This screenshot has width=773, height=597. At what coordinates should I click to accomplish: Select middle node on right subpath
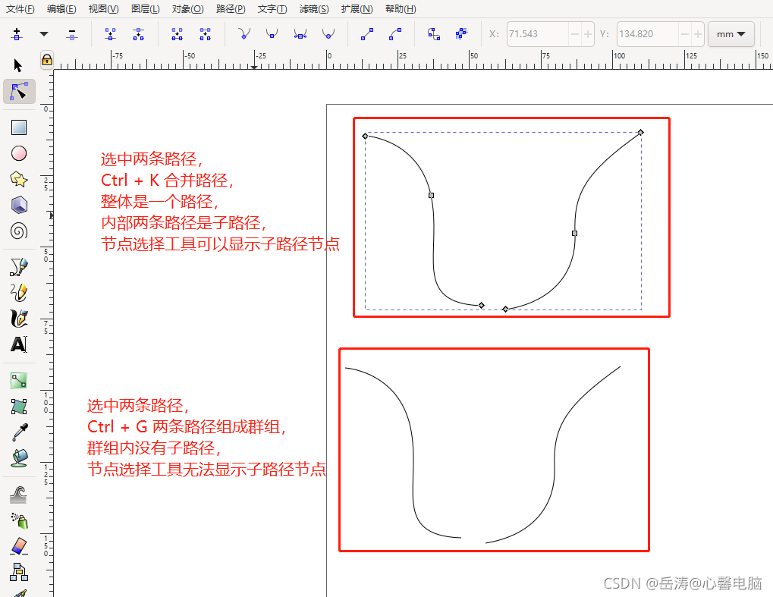[x=574, y=233]
